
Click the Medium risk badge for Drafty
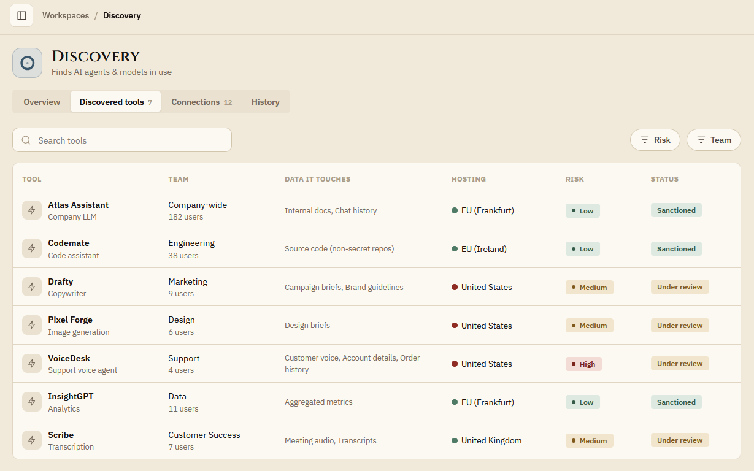coord(590,287)
